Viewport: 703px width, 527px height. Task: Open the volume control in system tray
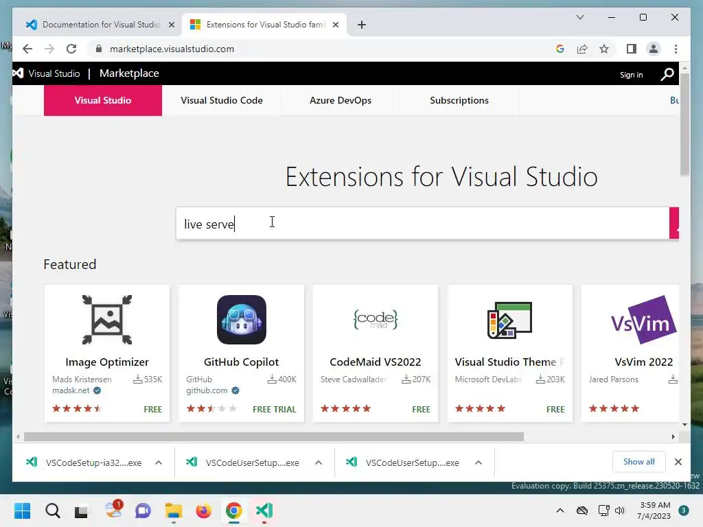coord(620,511)
